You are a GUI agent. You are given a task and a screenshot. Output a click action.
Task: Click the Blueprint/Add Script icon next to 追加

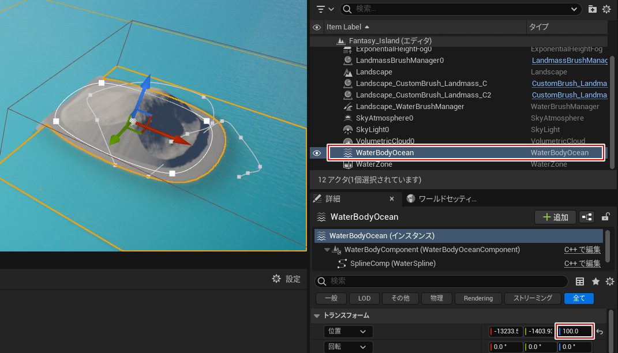(x=587, y=217)
